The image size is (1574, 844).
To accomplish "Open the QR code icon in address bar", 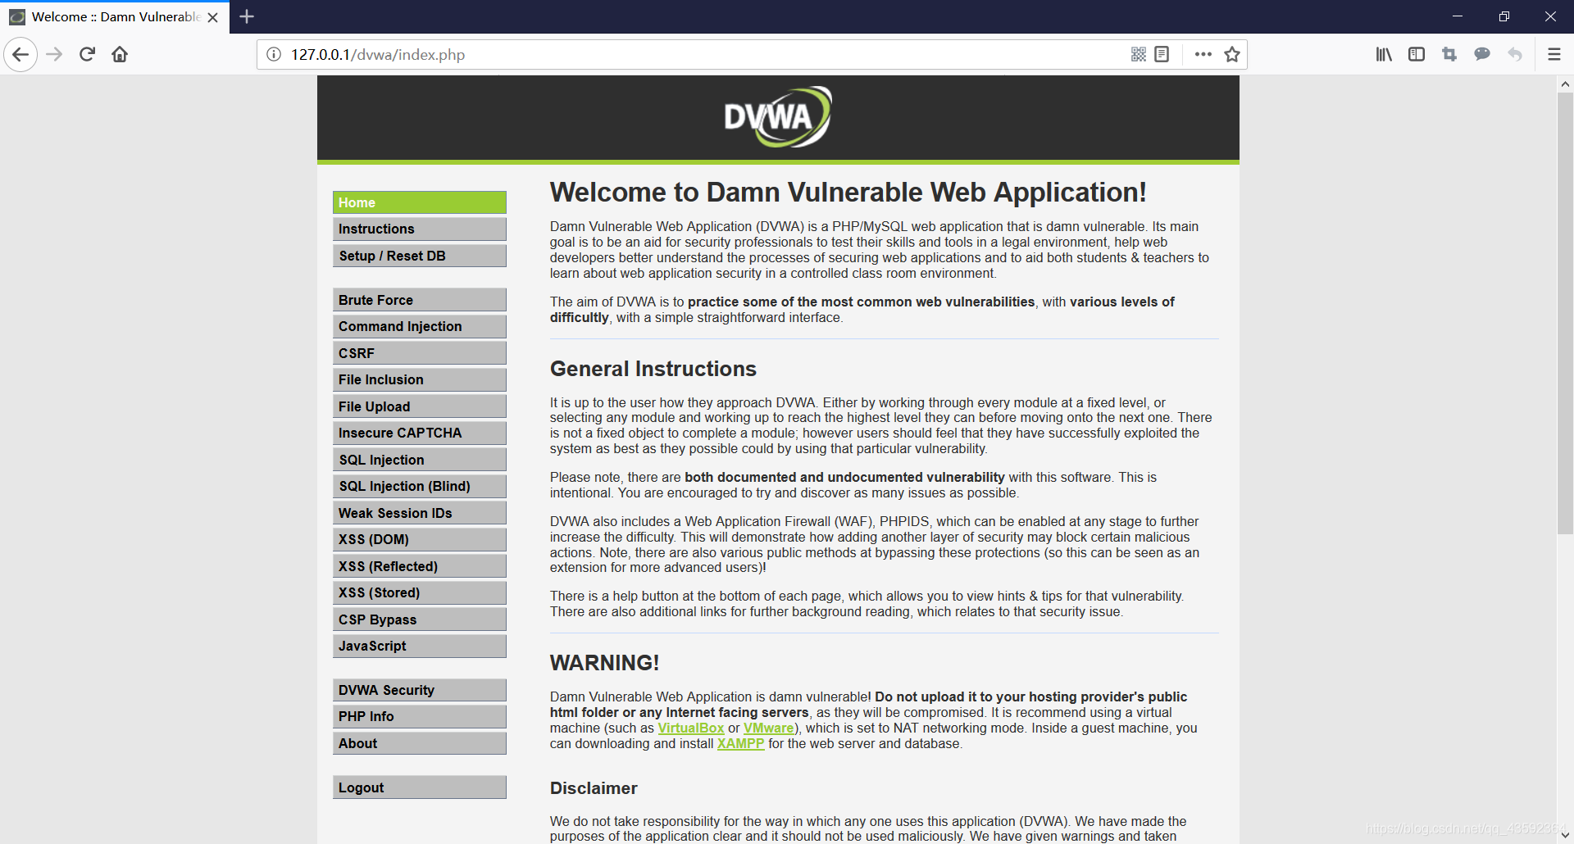I will [x=1139, y=55].
